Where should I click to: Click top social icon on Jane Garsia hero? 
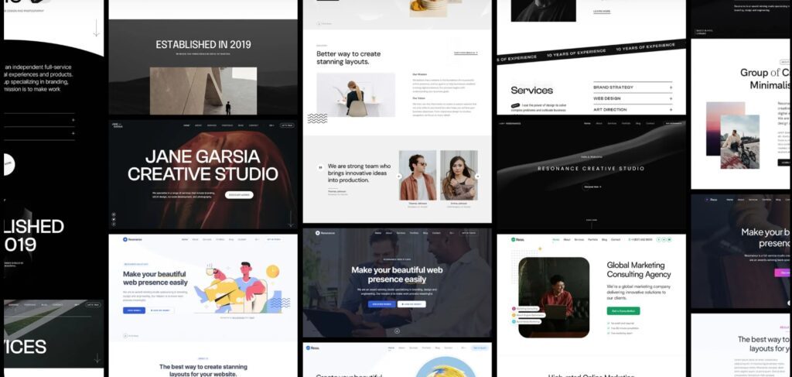[114, 214]
